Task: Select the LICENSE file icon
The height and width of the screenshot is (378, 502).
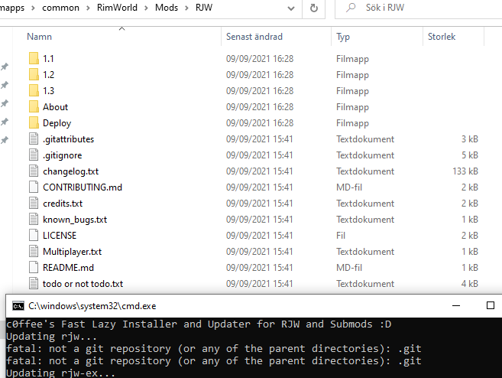Action: [x=34, y=235]
